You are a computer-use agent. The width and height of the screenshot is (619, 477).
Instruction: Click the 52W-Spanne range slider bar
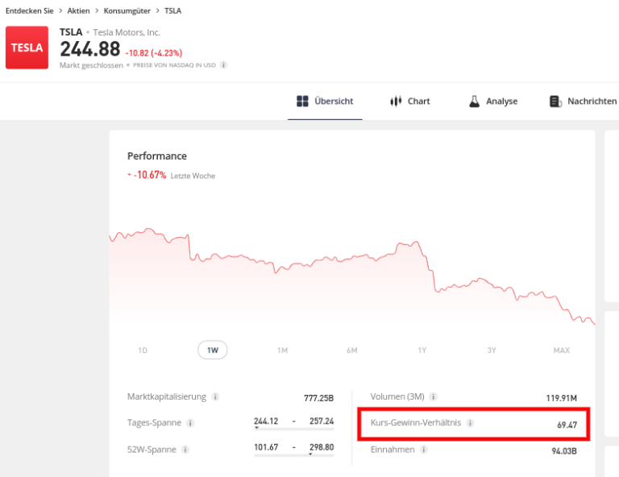[293, 454]
